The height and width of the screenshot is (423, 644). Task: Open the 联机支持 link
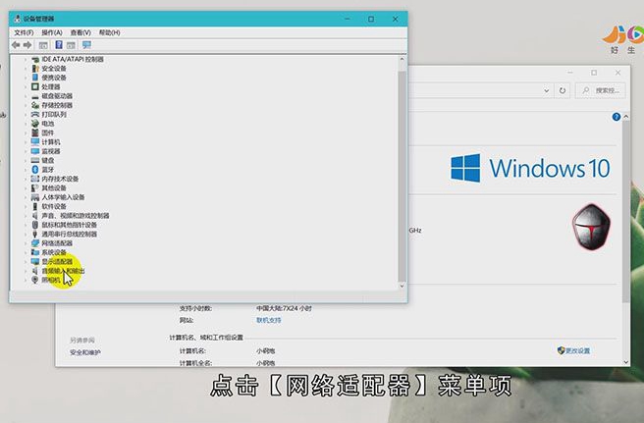269,320
